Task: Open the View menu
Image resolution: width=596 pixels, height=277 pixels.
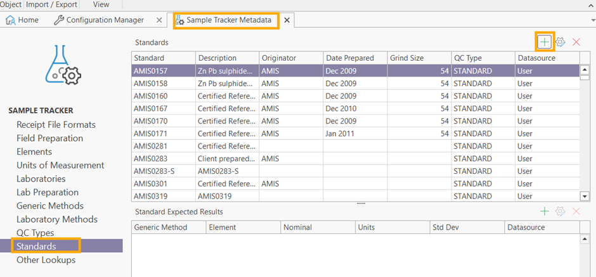Action: click(101, 4)
